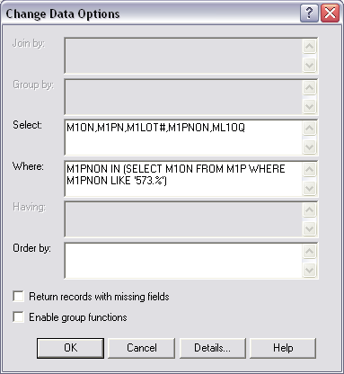Viewport: 344px width, 374px height.
Task: Click the "M1PNON LIKE '573.%')" line
Action: (x=117, y=181)
